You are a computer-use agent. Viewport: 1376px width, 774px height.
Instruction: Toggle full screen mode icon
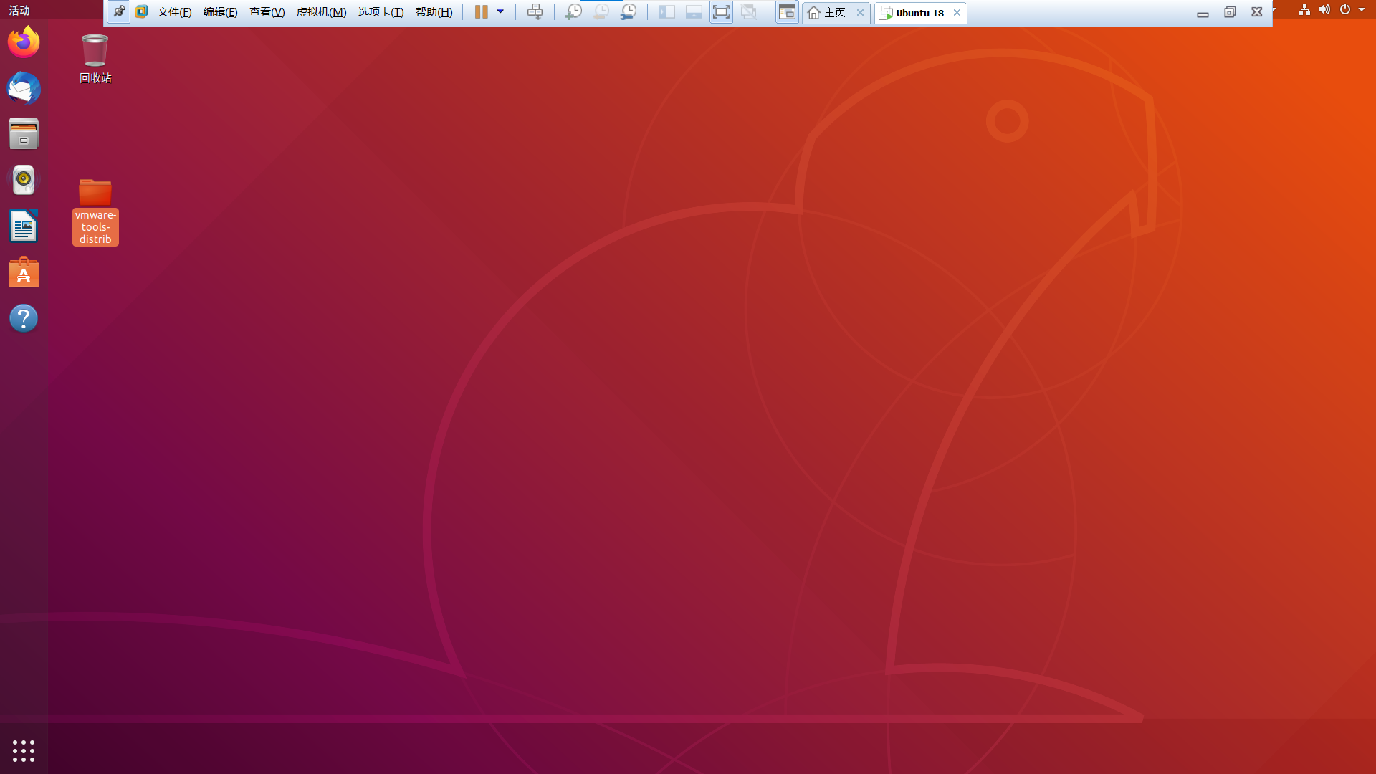click(x=721, y=12)
